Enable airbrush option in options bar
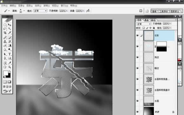 [88, 11]
